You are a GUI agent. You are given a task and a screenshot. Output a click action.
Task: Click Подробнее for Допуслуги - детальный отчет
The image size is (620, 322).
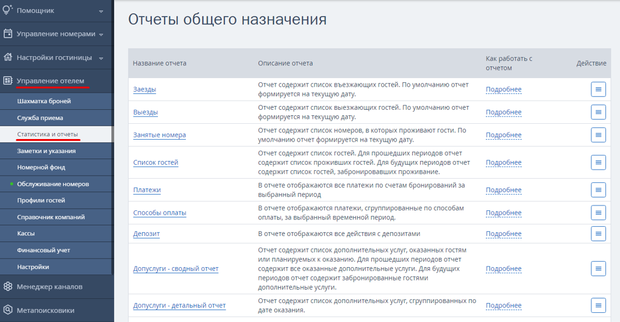[x=504, y=306]
